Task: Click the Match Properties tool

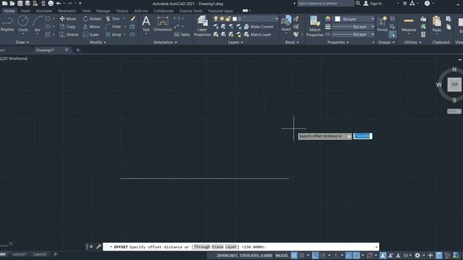Action: [315, 26]
